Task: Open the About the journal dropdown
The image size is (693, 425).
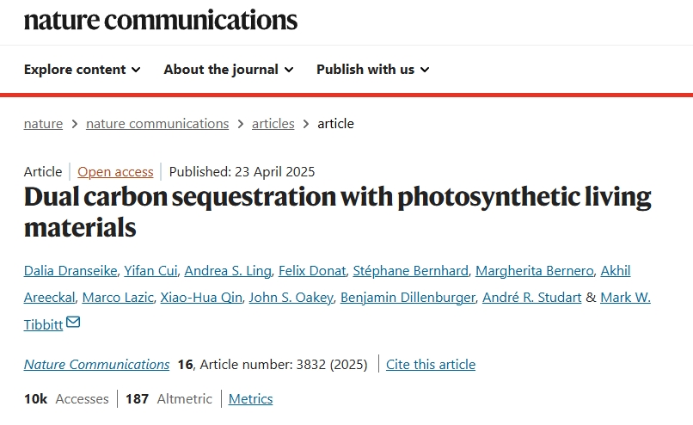Action: click(x=229, y=69)
